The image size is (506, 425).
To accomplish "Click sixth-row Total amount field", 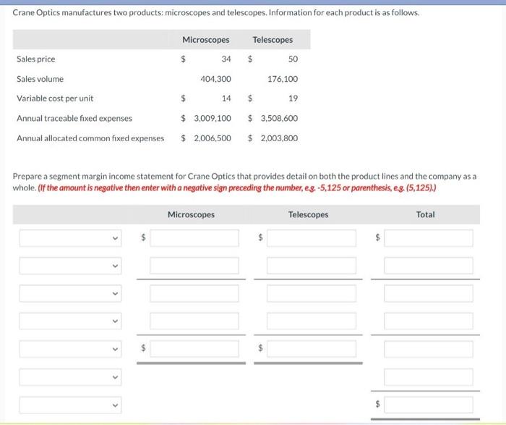I will click(x=429, y=377).
